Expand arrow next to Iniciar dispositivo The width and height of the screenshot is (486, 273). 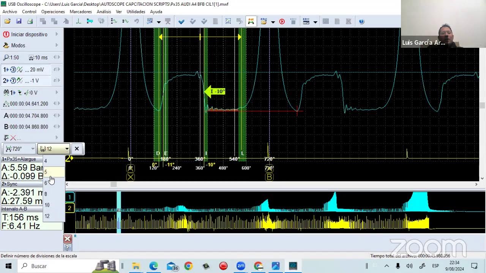[57, 34]
